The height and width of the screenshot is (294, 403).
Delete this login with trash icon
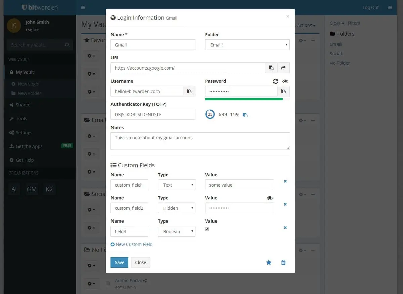pyautogui.click(x=283, y=263)
